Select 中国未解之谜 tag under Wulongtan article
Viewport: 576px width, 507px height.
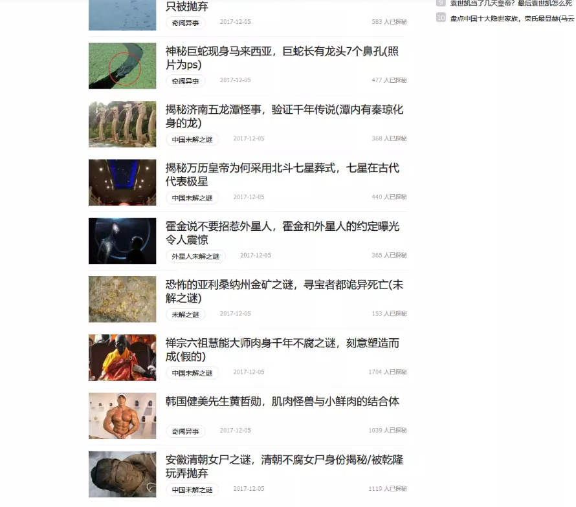click(192, 140)
